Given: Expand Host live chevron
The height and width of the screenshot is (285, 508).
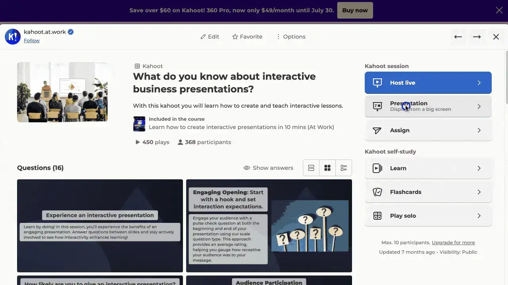Looking at the screenshot, I should tap(479, 83).
